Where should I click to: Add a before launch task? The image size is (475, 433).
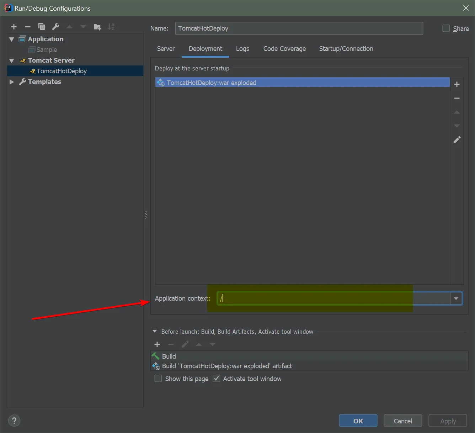click(157, 344)
